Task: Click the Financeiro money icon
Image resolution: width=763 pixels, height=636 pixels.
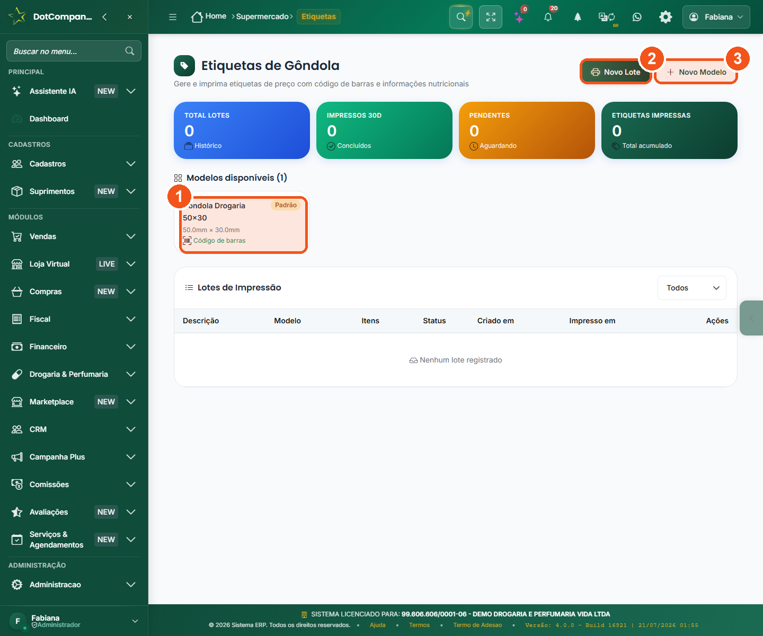Action: coord(17,347)
